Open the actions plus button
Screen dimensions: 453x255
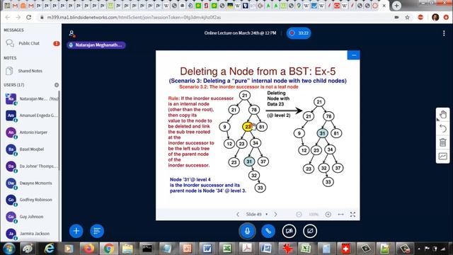point(76,231)
